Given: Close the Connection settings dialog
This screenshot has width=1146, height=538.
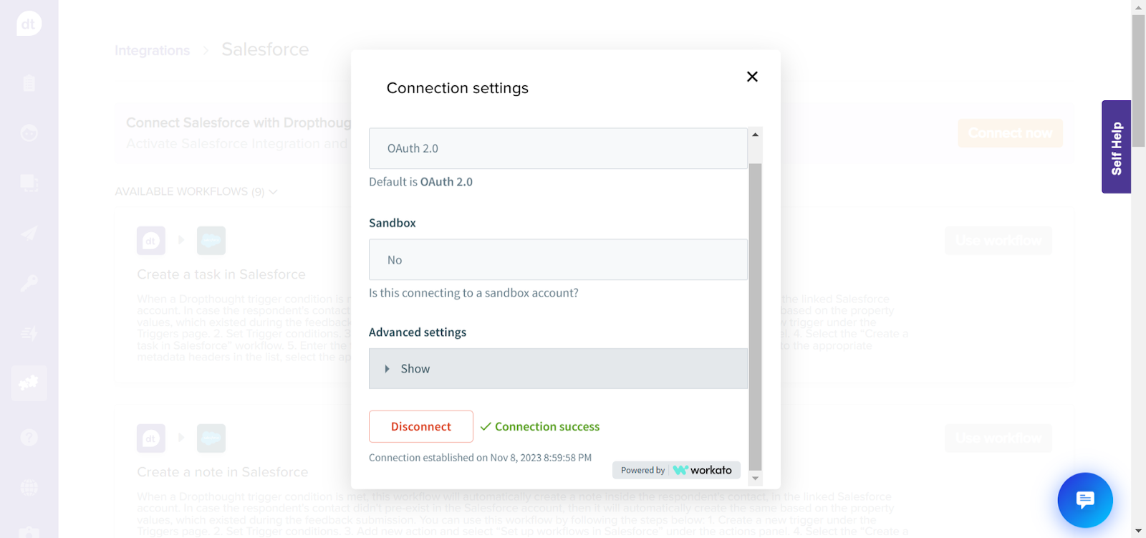Looking at the screenshot, I should click(x=752, y=77).
